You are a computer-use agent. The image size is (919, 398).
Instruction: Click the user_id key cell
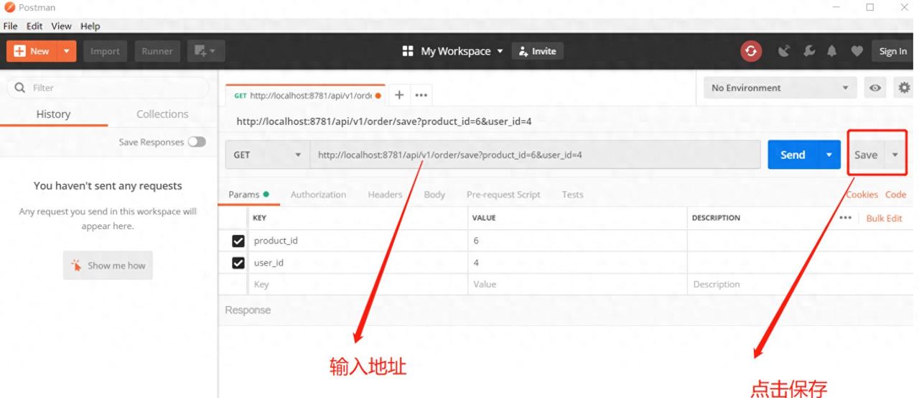(x=358, y=263)
